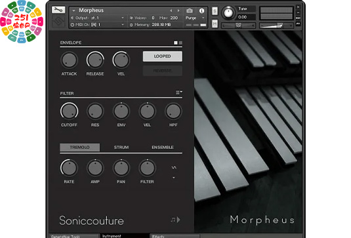Screen dimensions: 351x238
Task: Expand the Morpheus instrument name dropdown
Action: pos(74,10)
